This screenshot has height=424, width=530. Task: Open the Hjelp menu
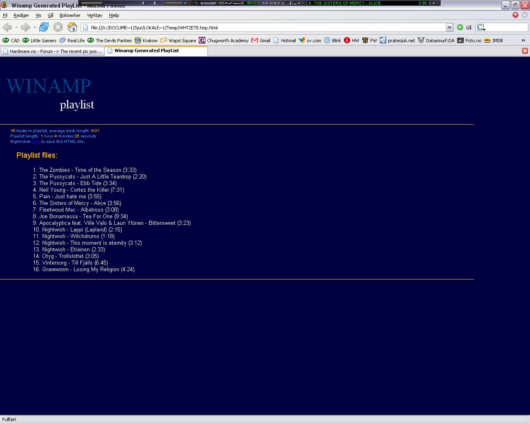coord(114,15)
